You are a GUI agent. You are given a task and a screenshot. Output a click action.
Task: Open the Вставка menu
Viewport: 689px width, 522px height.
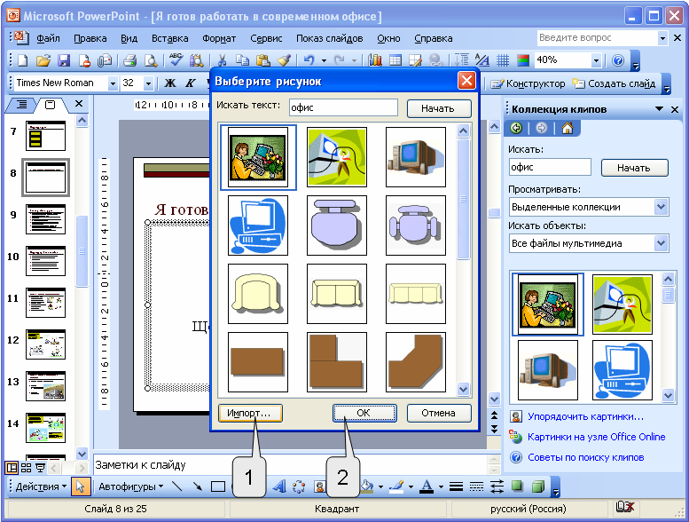[x=169, y=38]
